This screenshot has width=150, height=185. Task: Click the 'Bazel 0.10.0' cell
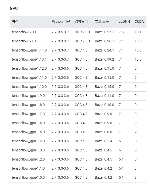coord(104,105)
